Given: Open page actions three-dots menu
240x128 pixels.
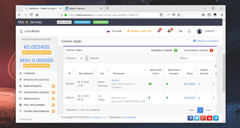Looking at the screenshot, I should point(169,15).
